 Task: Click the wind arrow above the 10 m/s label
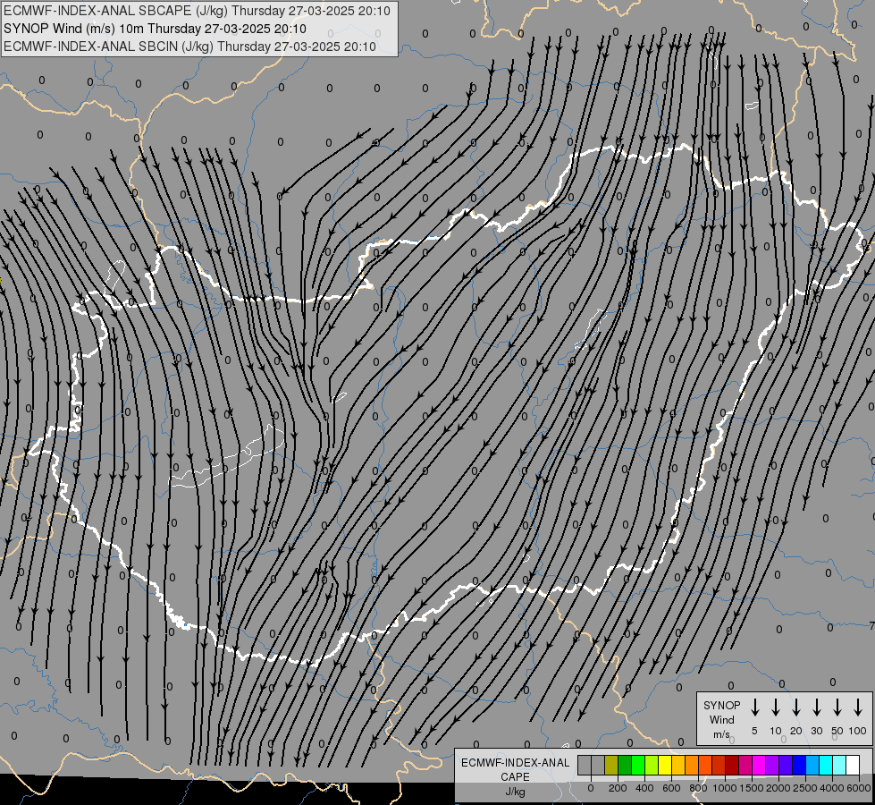776,708
